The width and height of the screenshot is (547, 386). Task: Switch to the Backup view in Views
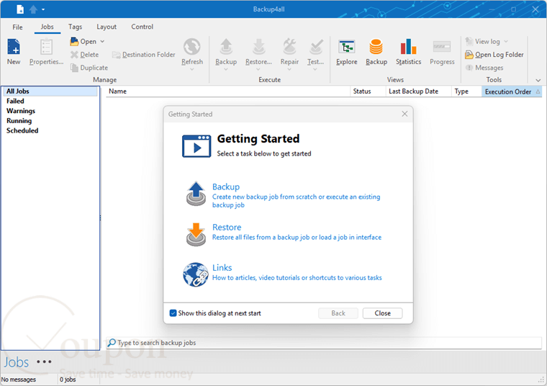[x=376, y=52]
